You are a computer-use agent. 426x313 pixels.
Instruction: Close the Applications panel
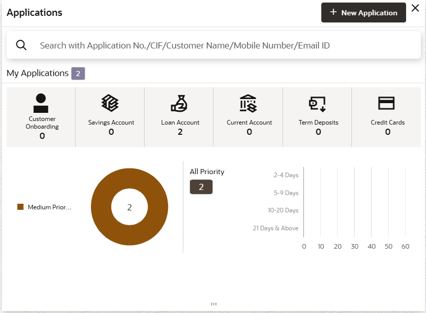415,9
